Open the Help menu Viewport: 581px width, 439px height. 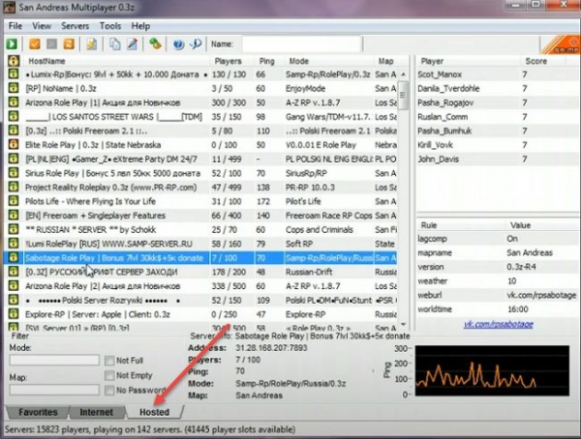pyautogui.click(x=140, y=26)
